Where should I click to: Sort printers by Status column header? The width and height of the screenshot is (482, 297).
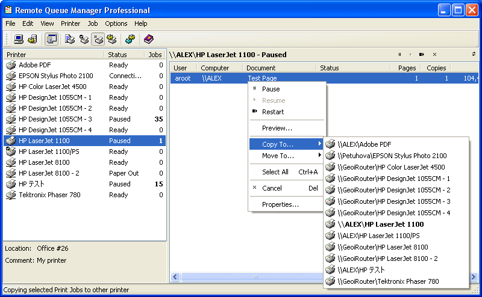pyautogui.click(x=125, y=55)
